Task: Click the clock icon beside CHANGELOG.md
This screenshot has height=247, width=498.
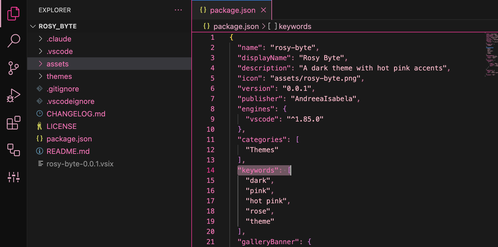Action: 39,114
